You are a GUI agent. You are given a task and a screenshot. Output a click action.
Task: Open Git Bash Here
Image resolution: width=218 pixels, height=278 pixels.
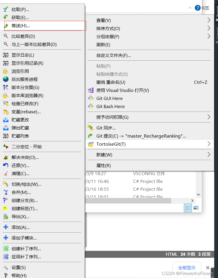tap(149, 107)
